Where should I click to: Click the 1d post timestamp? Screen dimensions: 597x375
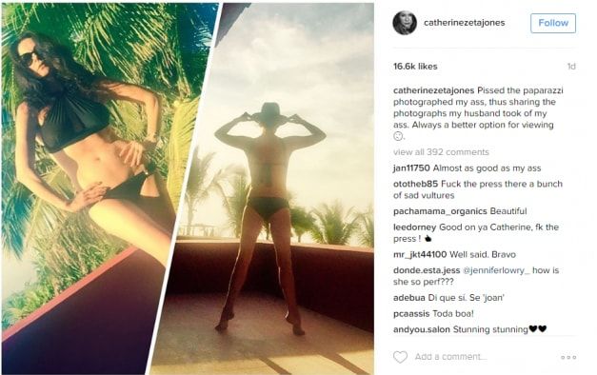pos(571,67)
